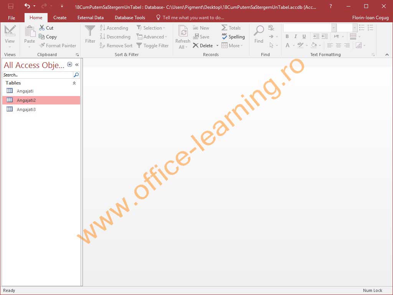This screenshot has height=295, width=393.
Task: Click the Save icon in the Quick Access Toolbar
Action: [11, 6]
